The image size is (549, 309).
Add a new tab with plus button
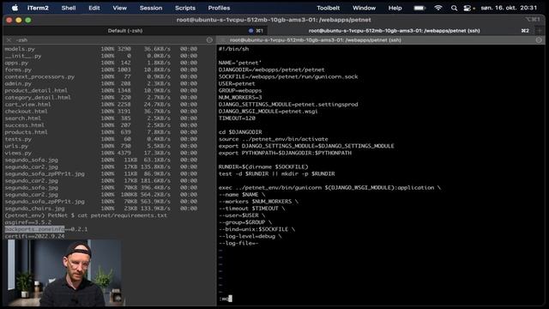point(540,31)
